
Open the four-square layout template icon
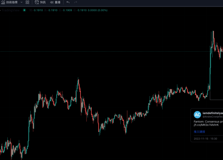tap(27, 2)
